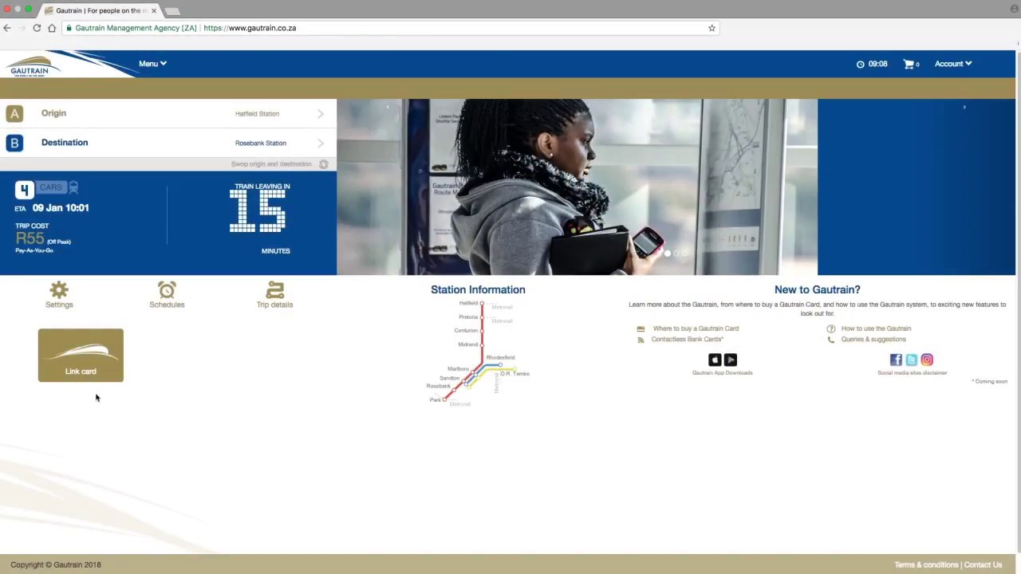
Task: Open How to use the Gautrain link
Action: [876, 328]
